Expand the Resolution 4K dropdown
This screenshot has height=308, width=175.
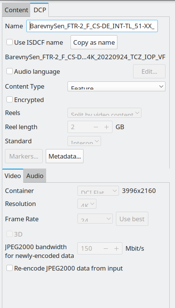87,204
